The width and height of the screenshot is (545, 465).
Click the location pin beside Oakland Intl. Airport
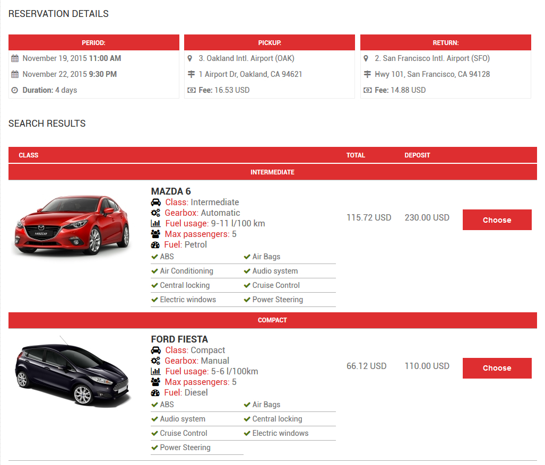click(189, 58)
